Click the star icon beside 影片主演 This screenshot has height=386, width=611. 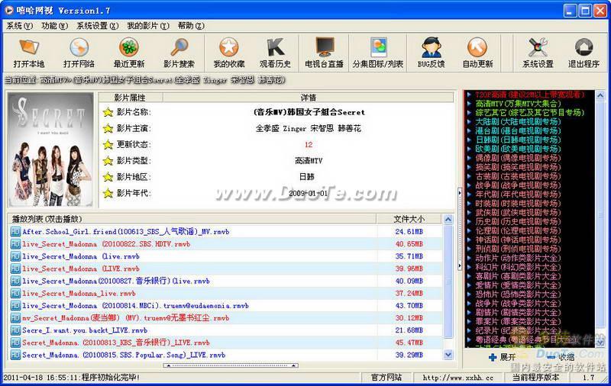click(108, 128)
